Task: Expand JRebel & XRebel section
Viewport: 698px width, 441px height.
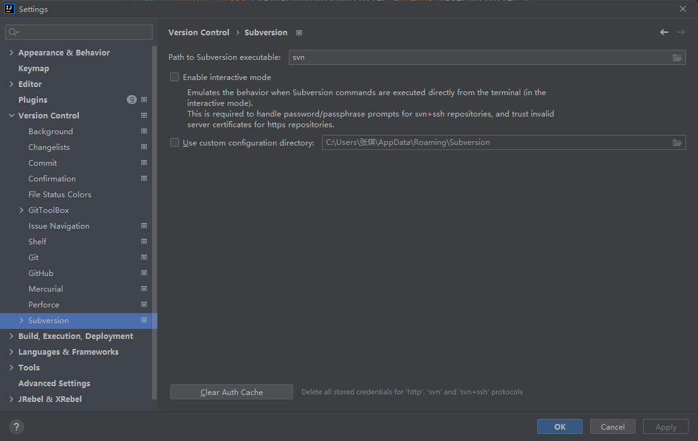Action: click(x=11, y=399)
